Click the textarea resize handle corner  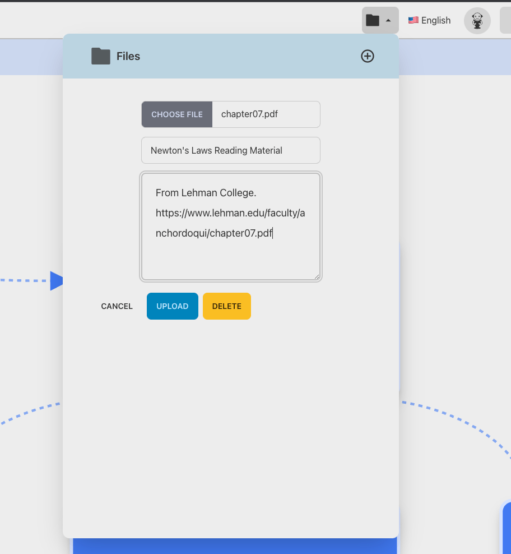(x=317, y=276)
